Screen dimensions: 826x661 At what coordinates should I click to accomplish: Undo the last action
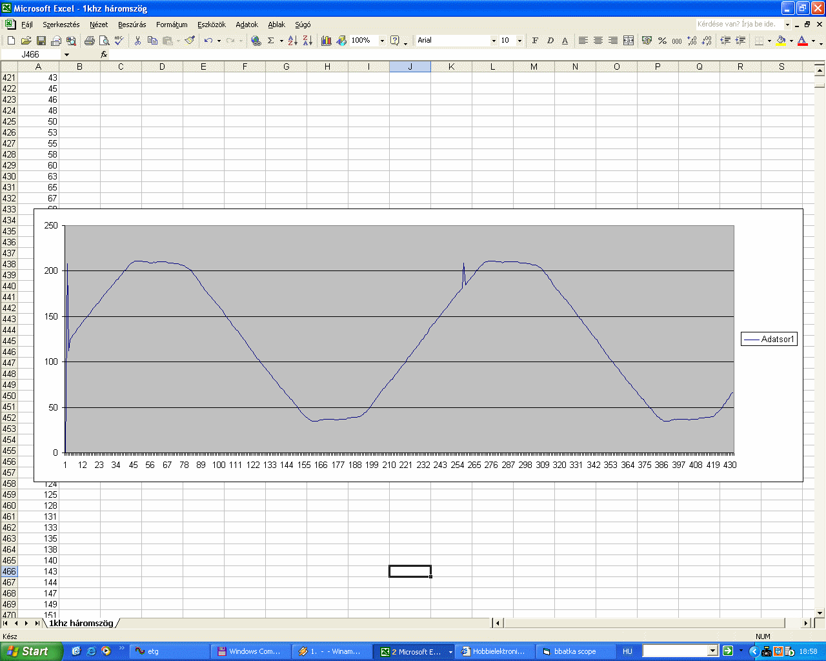coord(208,41)
